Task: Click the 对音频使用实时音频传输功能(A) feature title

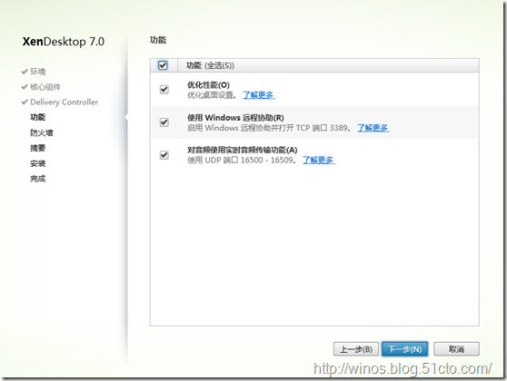Action: 243,151
